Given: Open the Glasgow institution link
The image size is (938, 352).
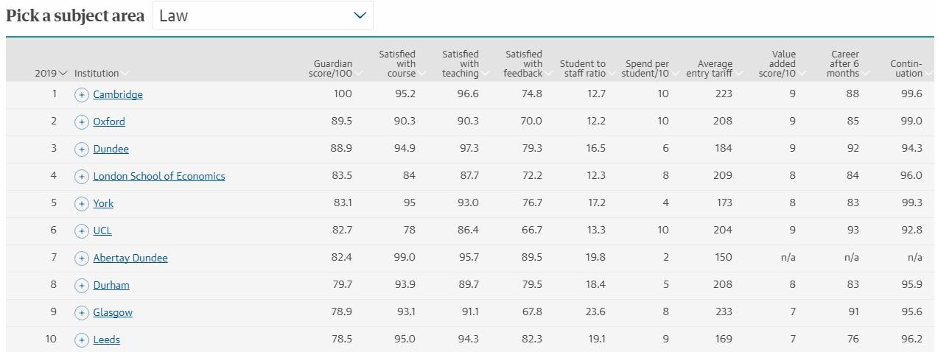Looking at the screenshot, I should click(x=113, y=312).
